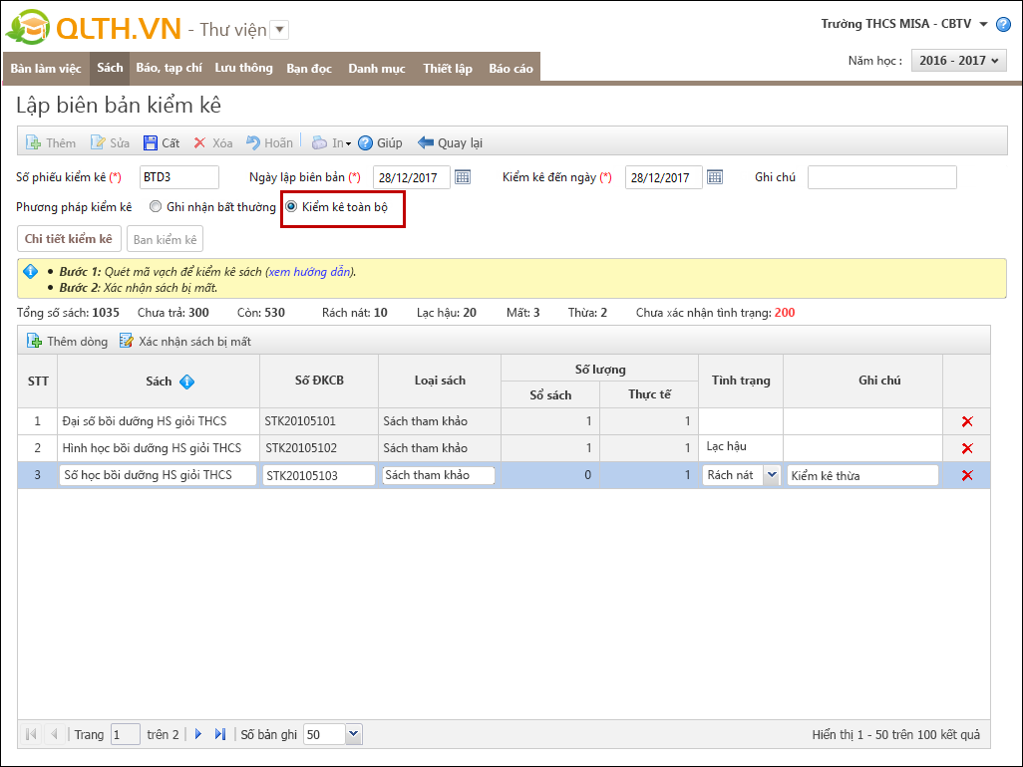Click the Giúp help icon

[x=365, y=142]
